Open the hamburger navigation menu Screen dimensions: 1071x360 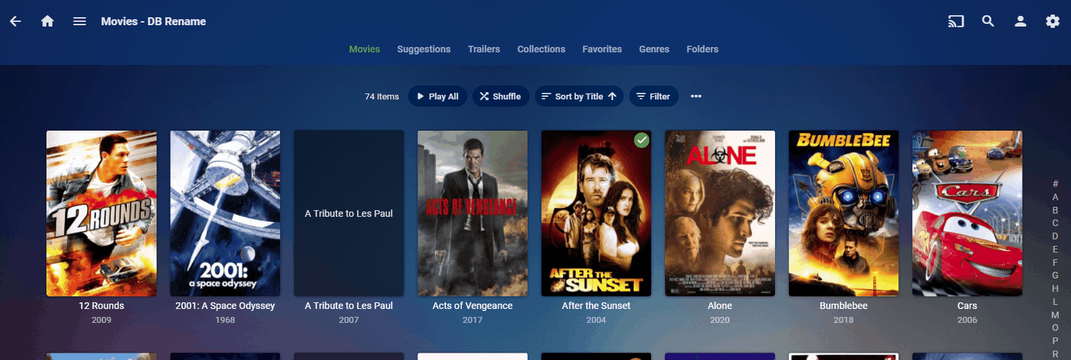coord(80,21)
